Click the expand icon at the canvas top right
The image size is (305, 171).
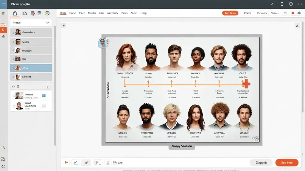coord(297,26)
